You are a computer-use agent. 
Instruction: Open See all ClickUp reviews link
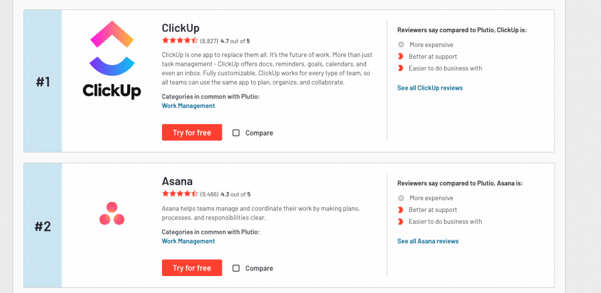pyautogui.click(x=430, y=88)
